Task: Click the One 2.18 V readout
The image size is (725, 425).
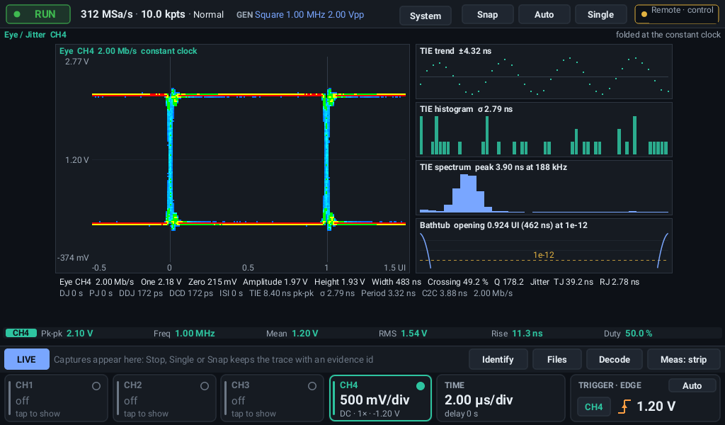Action: point(161,282)
